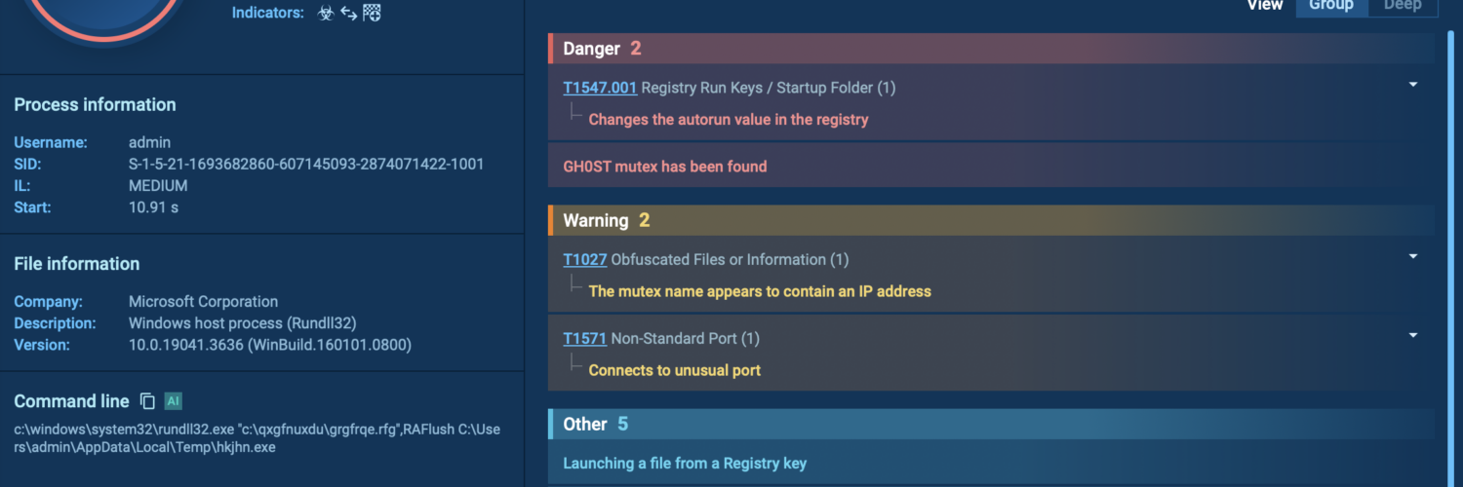
Task: Click the checkered flag indicator icon
Action: [371, 14]
